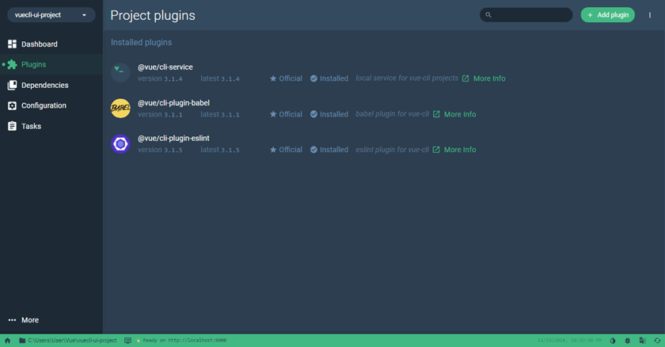This screenshot has width=665, height=347.
Task: Open the Tasks section
Action: (51, 126)
